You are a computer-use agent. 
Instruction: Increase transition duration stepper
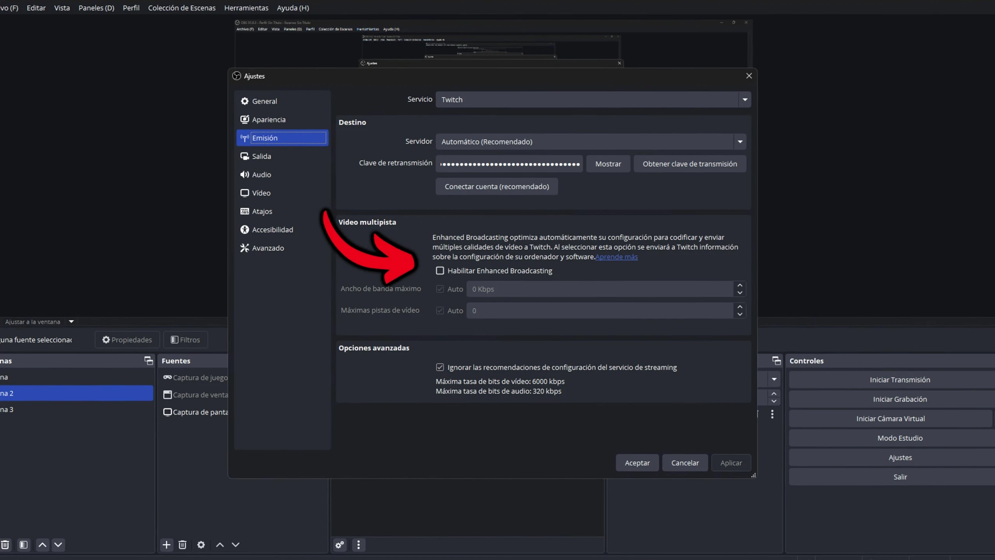[774, 394]
